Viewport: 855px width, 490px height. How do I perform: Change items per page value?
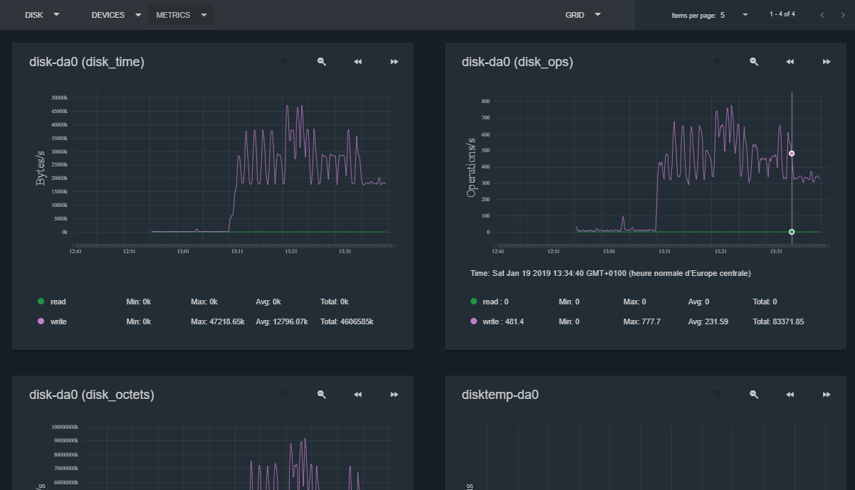coord(735,15)
